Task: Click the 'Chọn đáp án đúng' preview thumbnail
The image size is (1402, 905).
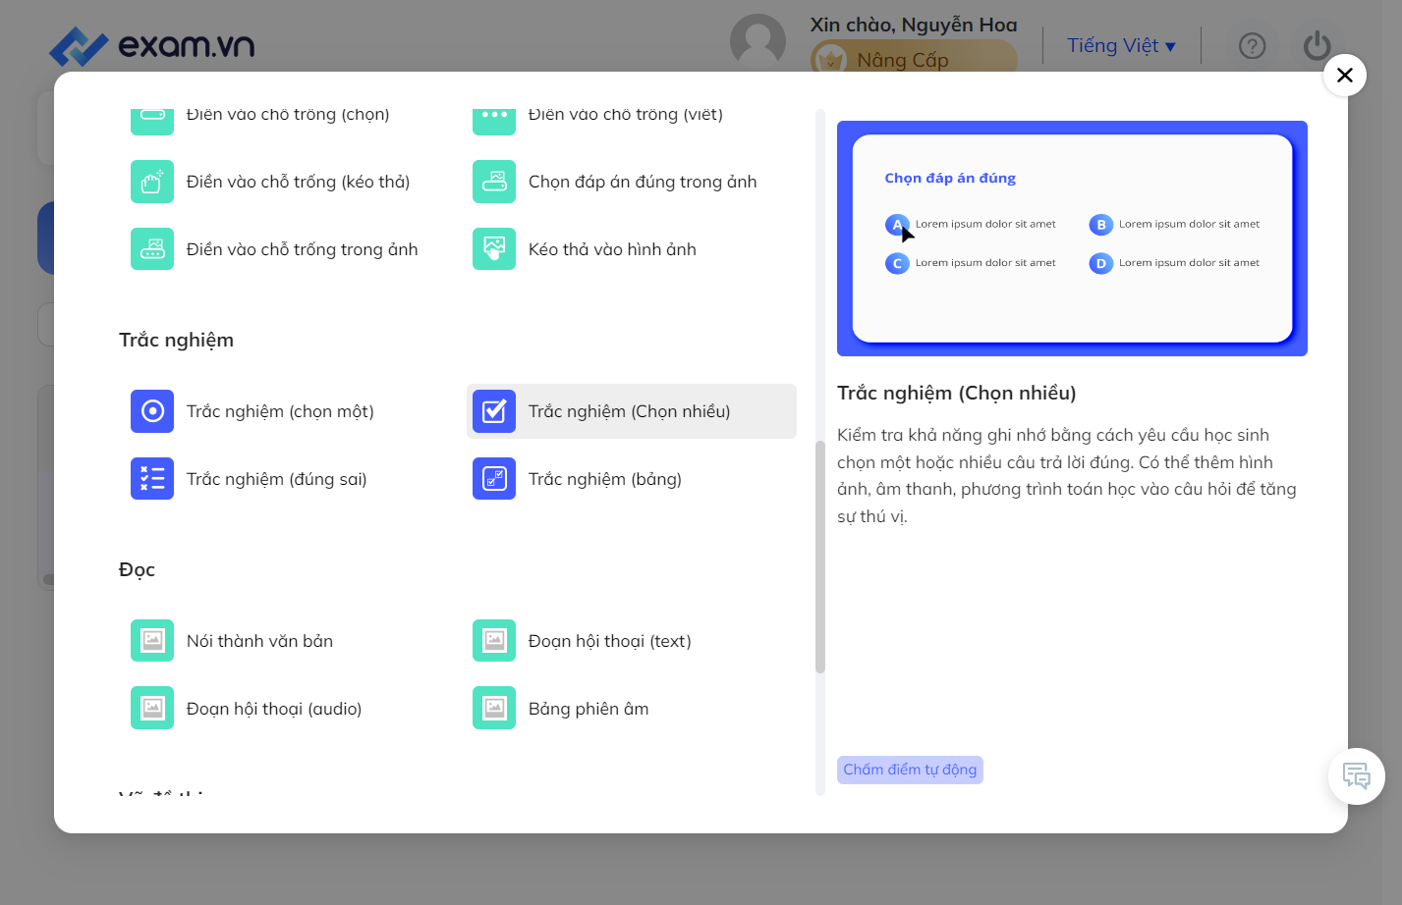Action: click(1072, 239)
